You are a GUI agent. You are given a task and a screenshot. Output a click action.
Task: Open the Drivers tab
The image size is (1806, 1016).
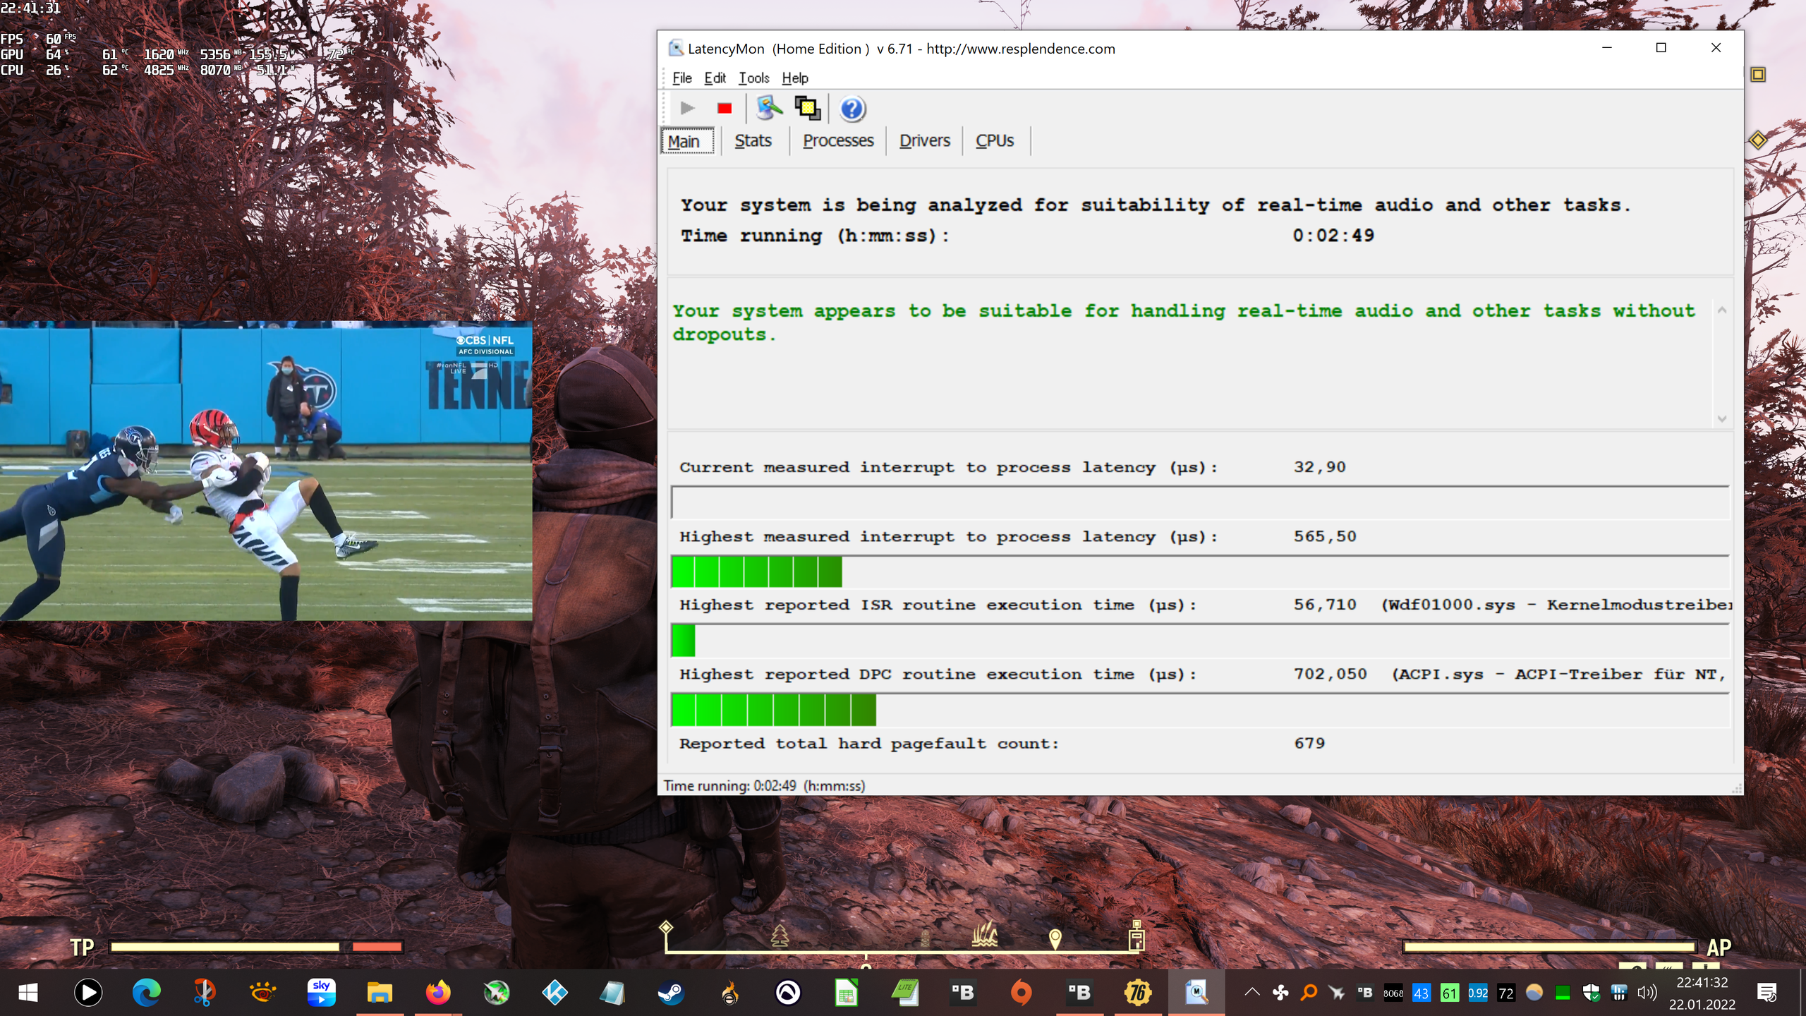(x=924, y=140)
